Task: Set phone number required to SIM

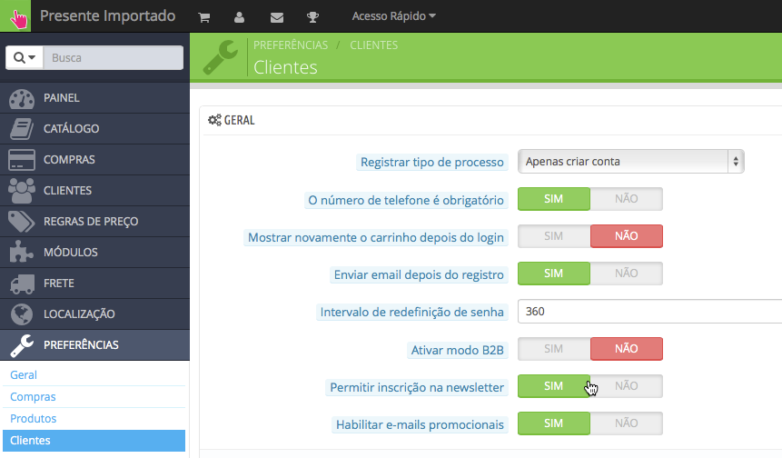Action: (554, 199)
